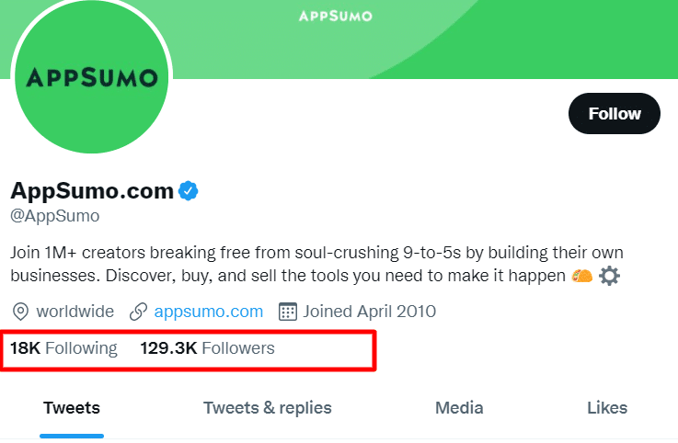The width and height of the screenshot is (678, 443).
Task: Switch to Tweets & replies tab
Action: pyautogui.click(x=267, y=408)
